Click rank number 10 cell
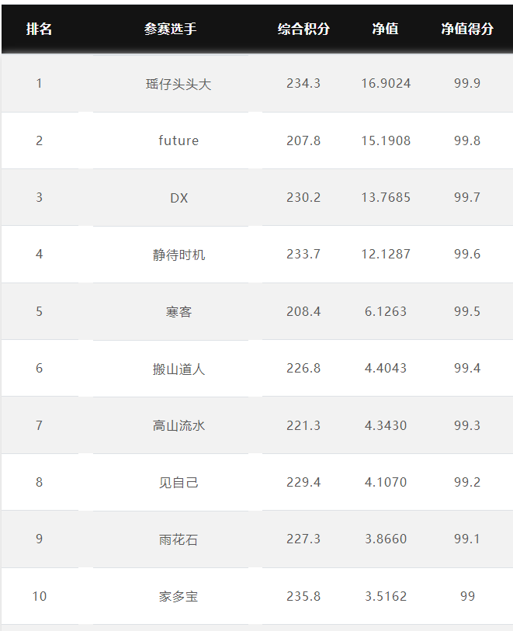This screenshot has height=631, width=513. 40,596
